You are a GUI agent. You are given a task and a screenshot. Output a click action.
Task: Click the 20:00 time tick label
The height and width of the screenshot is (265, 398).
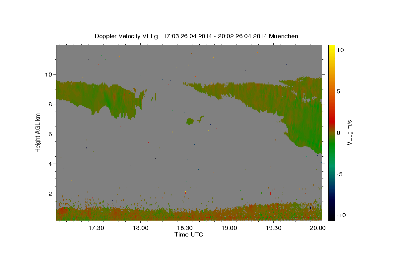click(318, 228)
